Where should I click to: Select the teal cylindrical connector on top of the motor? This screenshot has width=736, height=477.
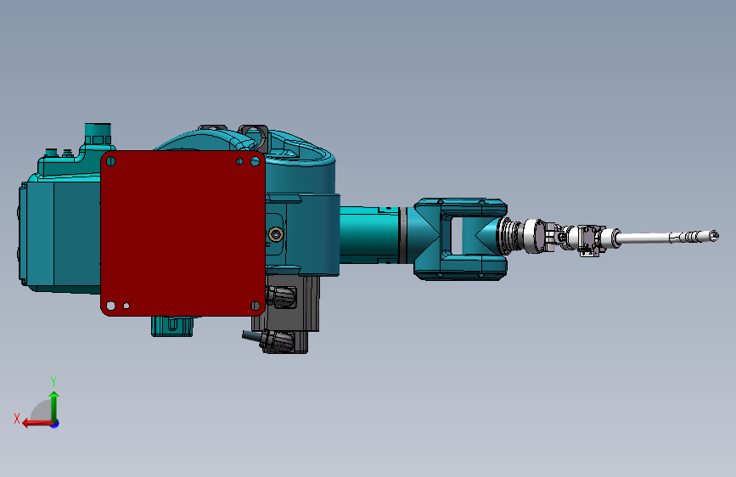98,134
